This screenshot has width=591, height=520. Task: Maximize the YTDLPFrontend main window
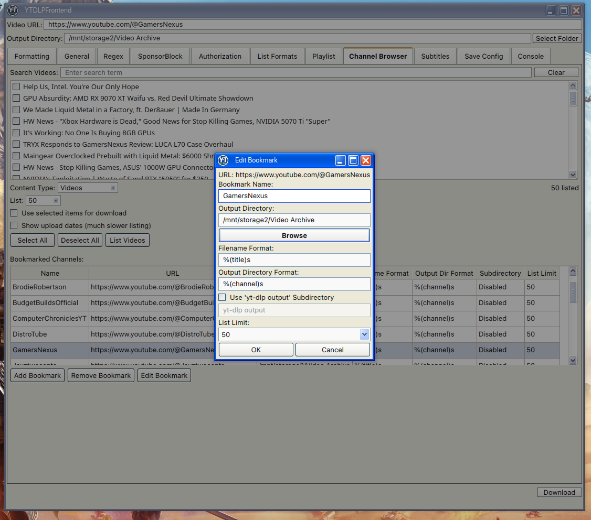[564, 10]
